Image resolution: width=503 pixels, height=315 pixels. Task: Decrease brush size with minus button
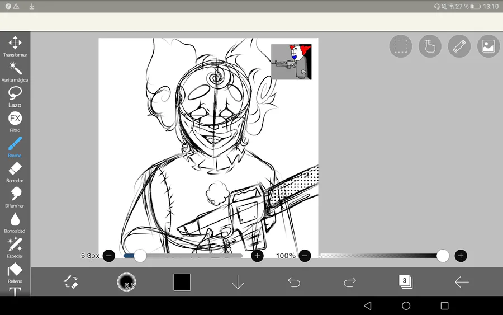point(109,256)
